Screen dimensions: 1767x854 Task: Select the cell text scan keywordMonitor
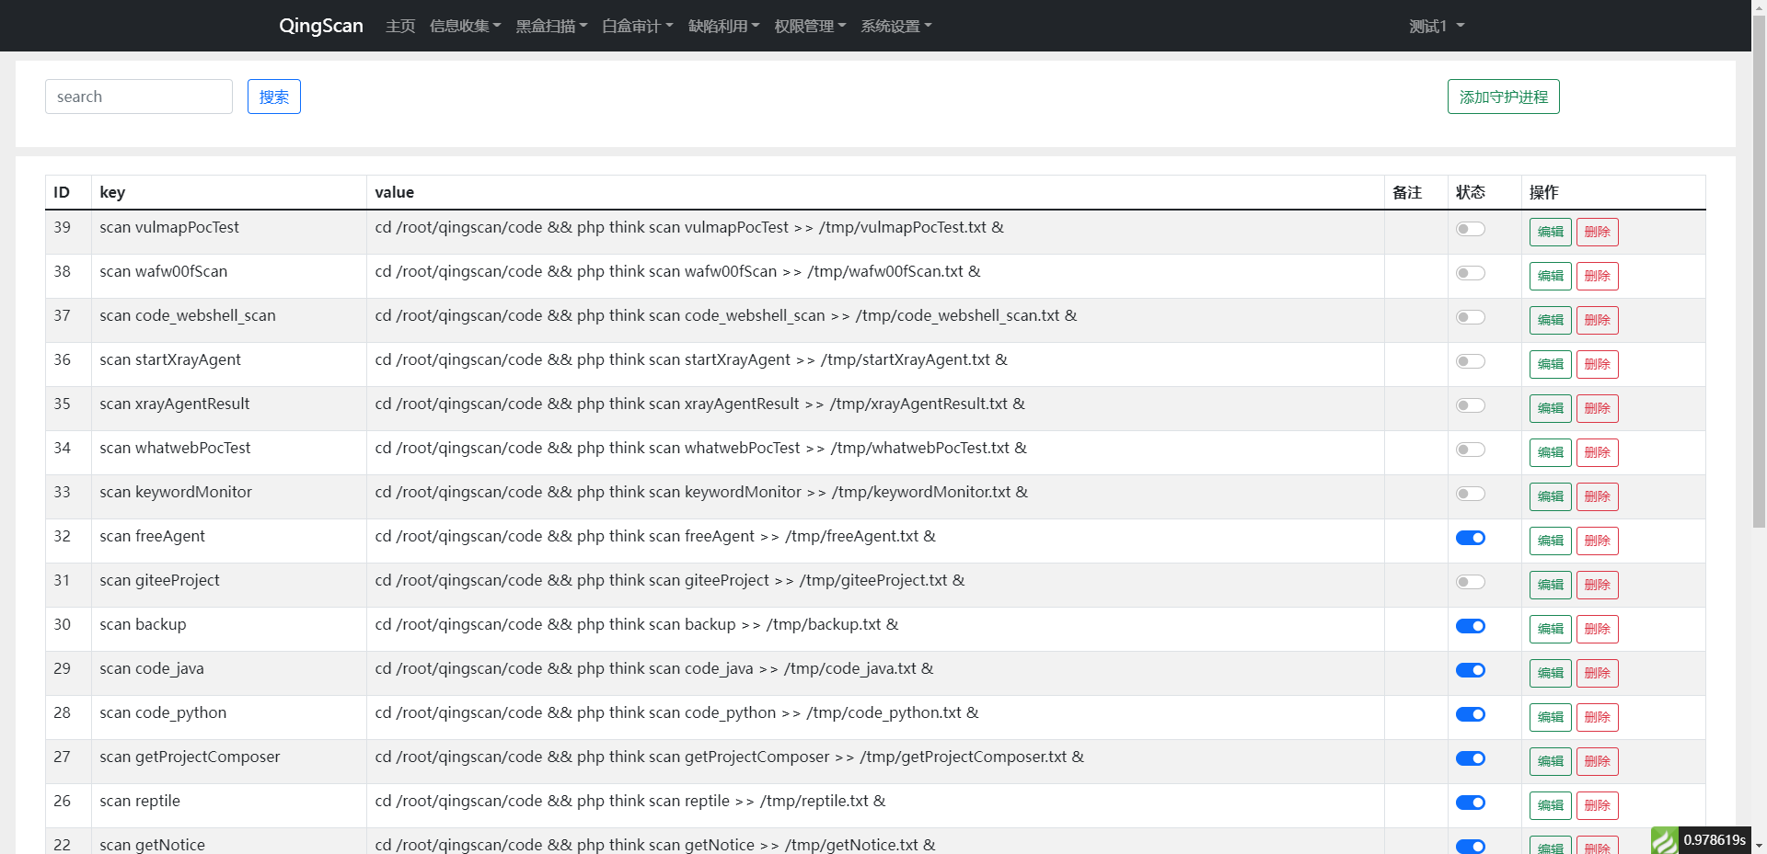point(176,492)
